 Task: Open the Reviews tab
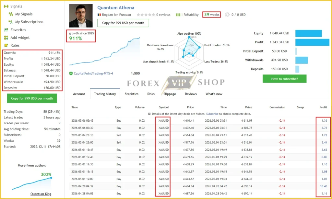pos(191,94)
